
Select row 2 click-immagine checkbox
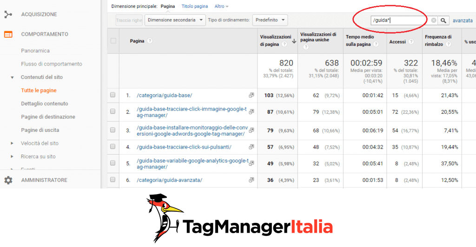point(112,111)
